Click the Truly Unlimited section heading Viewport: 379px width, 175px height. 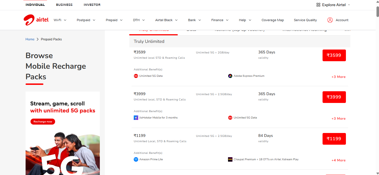coord(149,41)
